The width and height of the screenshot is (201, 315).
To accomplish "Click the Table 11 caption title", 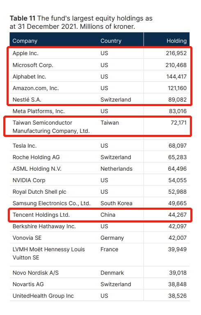I will pyautogui.click(x=81, y=22).
